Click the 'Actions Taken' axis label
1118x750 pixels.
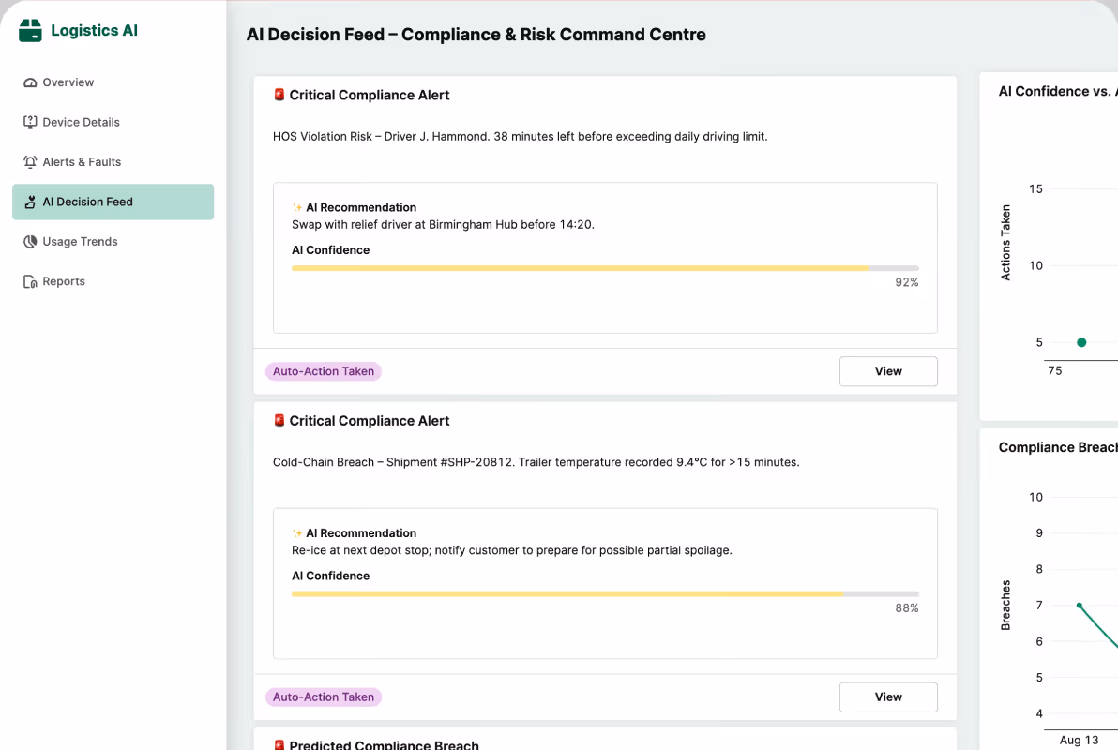click(1006, 243)
